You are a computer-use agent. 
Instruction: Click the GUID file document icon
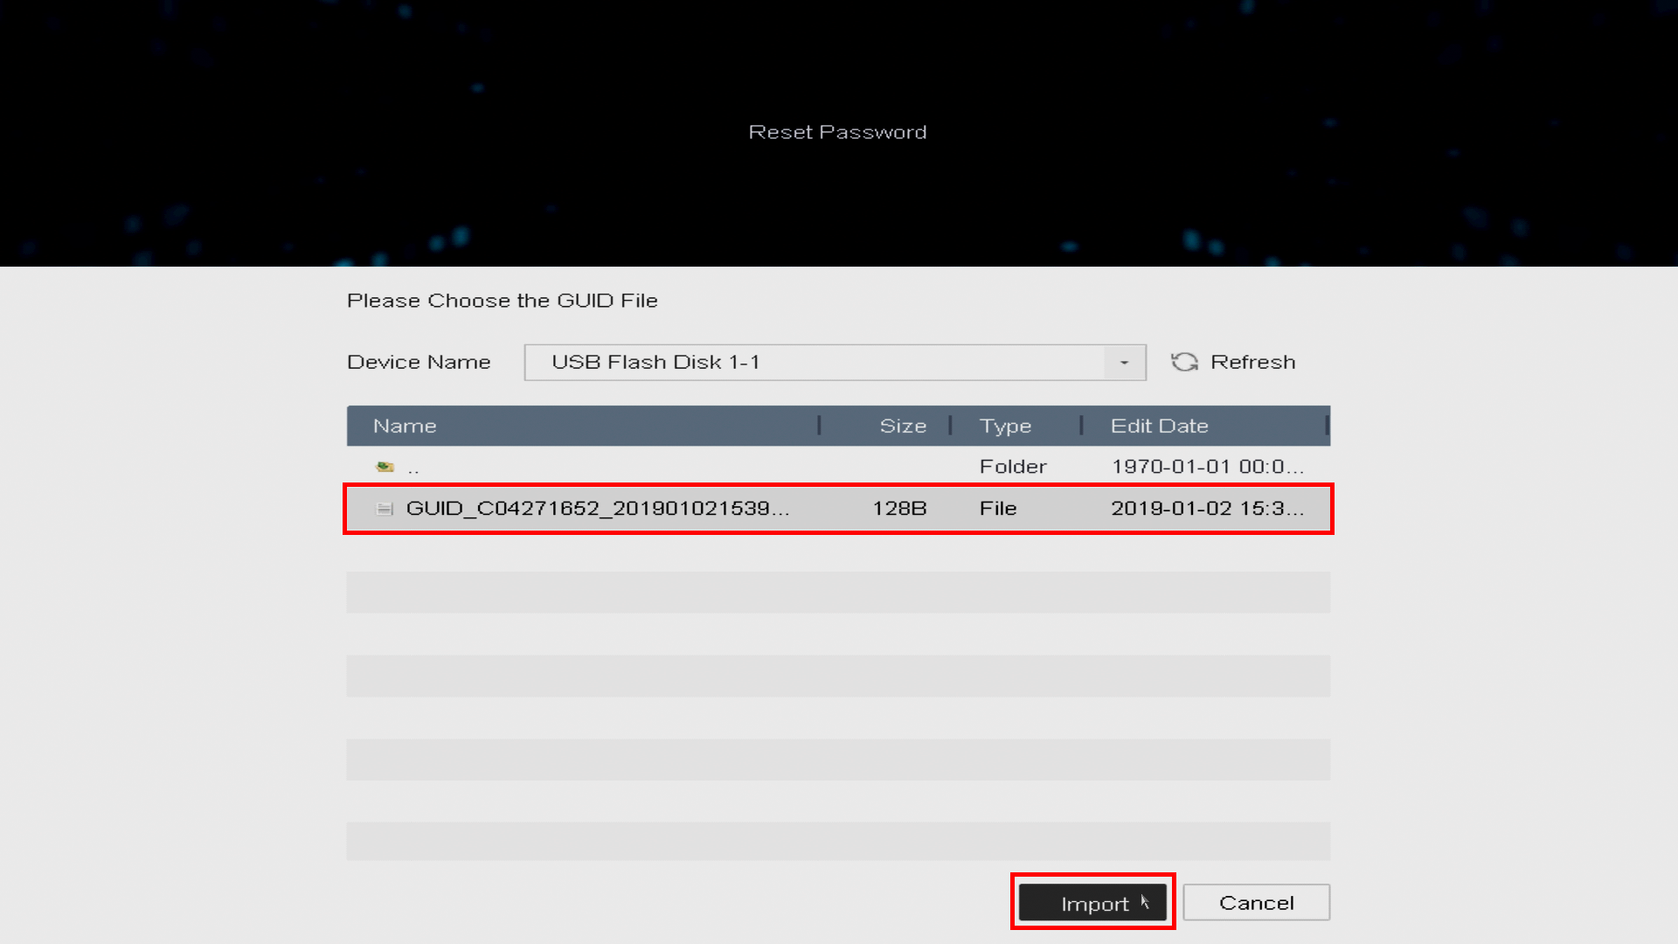click(385, 509)
